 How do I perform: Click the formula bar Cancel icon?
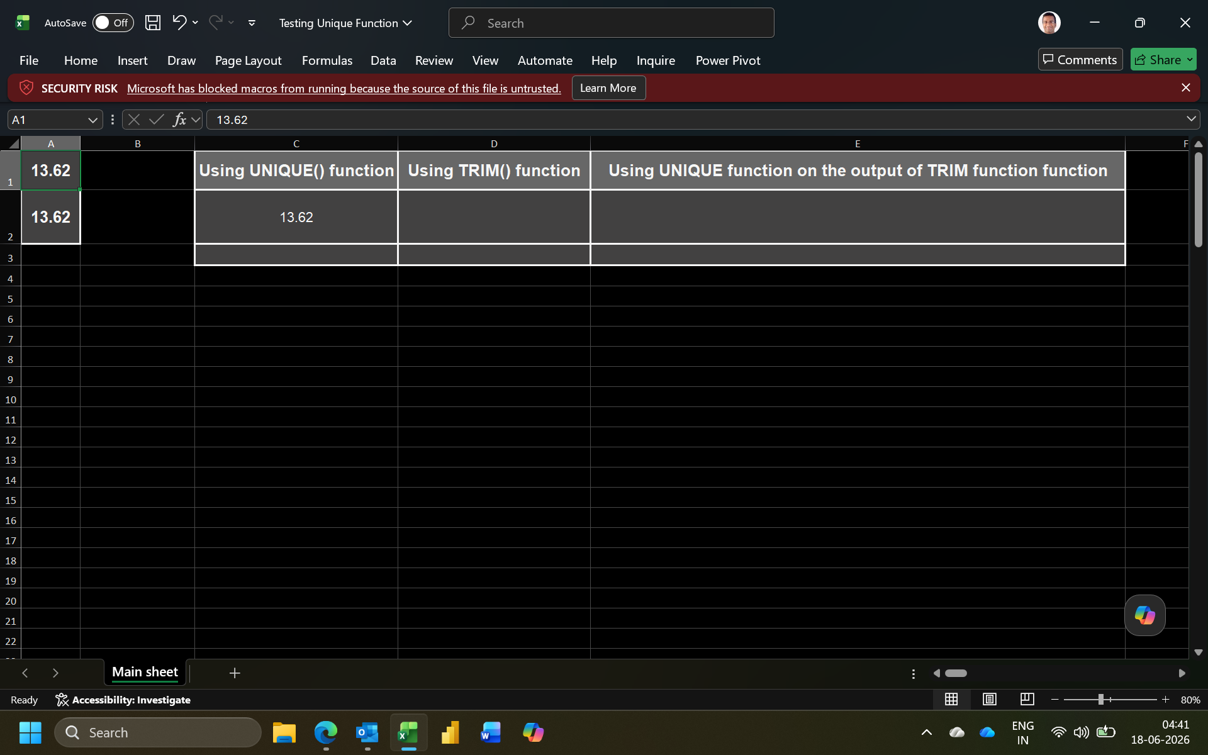(x=133, y=120)
